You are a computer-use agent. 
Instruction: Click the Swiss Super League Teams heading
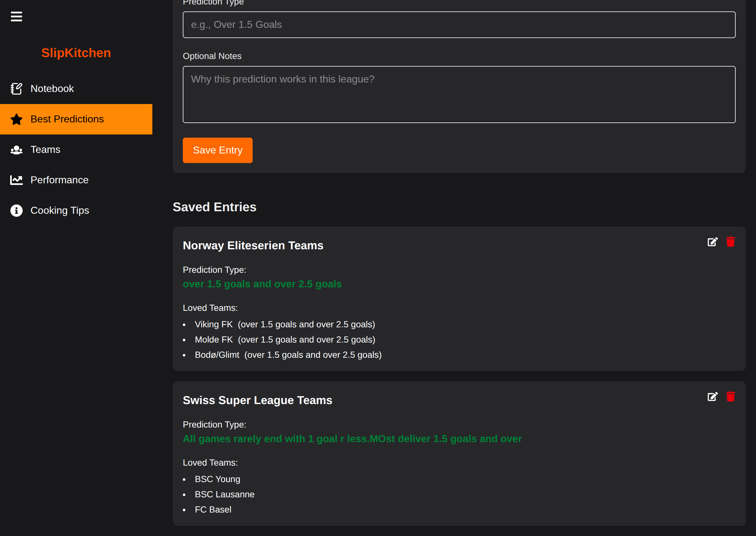click(x=257, y=400)
